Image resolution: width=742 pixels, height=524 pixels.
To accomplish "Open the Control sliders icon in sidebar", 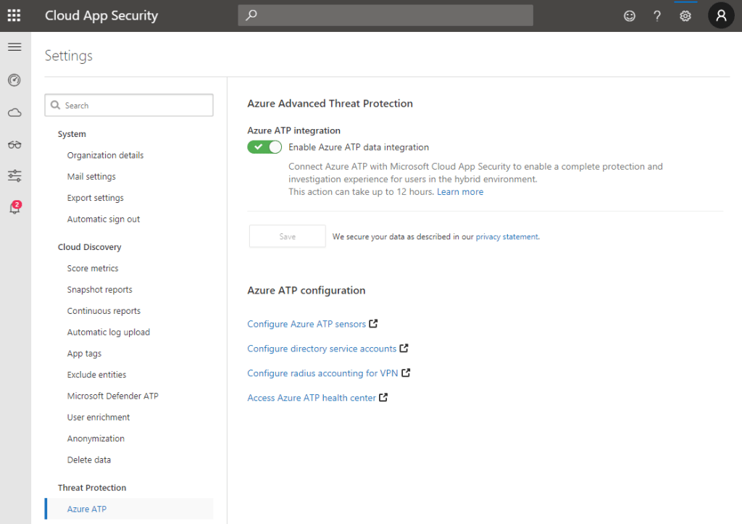I will pyautogui.click(x=14, y=175).
